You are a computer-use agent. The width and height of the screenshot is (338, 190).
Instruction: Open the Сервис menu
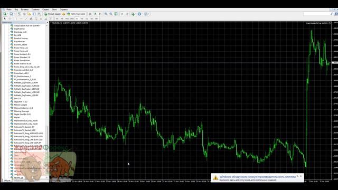(x=46, y=9)
